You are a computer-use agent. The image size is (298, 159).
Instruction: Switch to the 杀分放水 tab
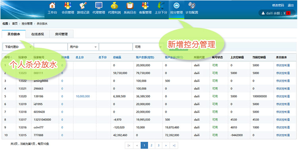[14, 34]
